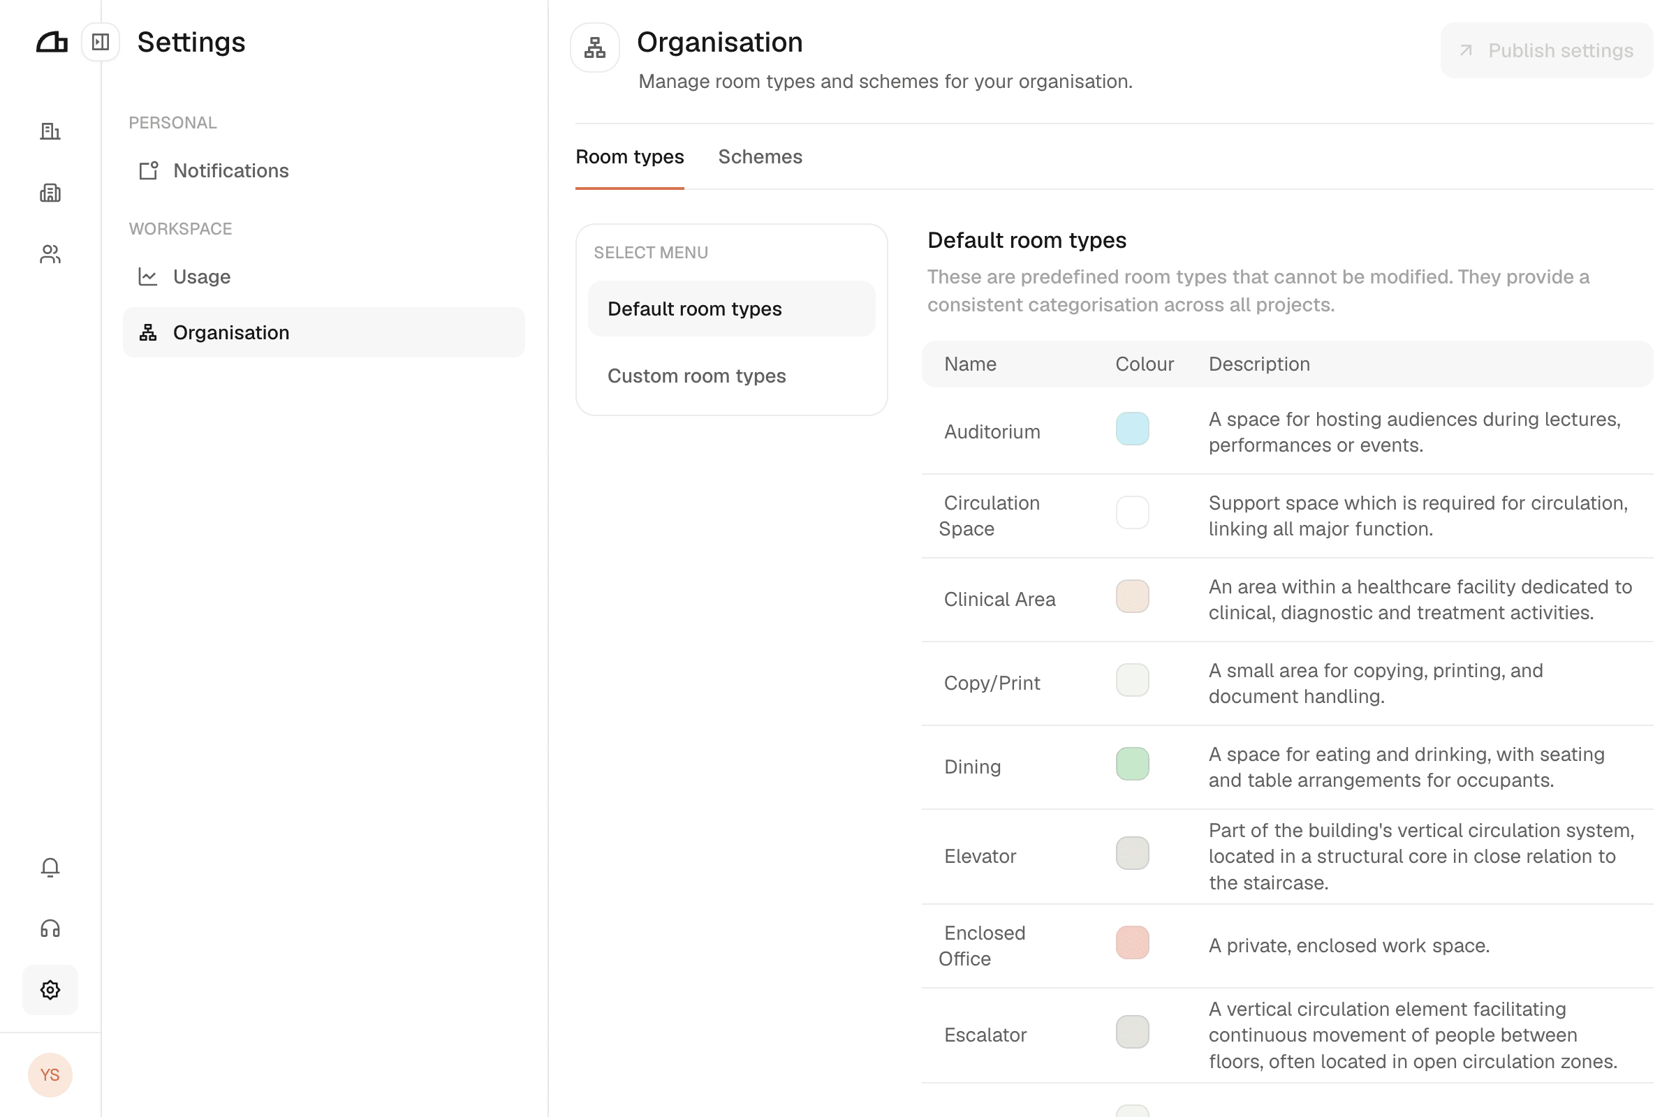Open the YS user avatar
The height and width of the screenshot is (1117, 1676).
(x=50, y=1074)
